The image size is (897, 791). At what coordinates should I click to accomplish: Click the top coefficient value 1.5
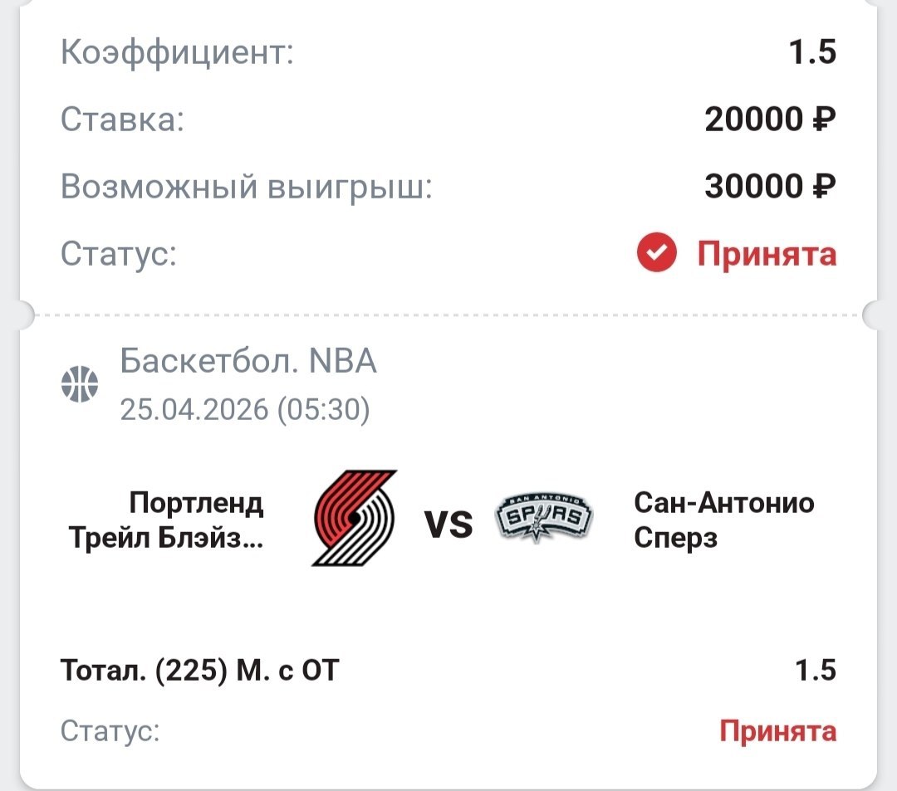coord(812,53)
